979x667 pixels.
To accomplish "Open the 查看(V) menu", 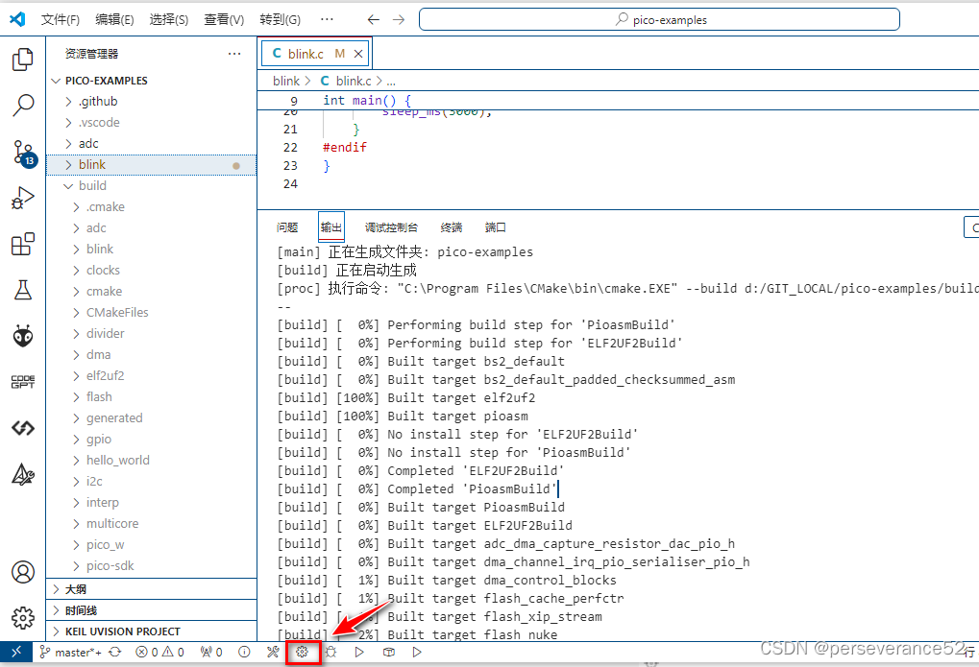I will coord(224,19).
